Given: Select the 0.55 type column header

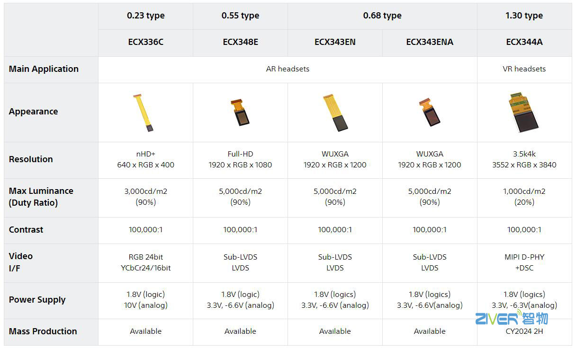Looking at the screenshot, I should point(240,16).
